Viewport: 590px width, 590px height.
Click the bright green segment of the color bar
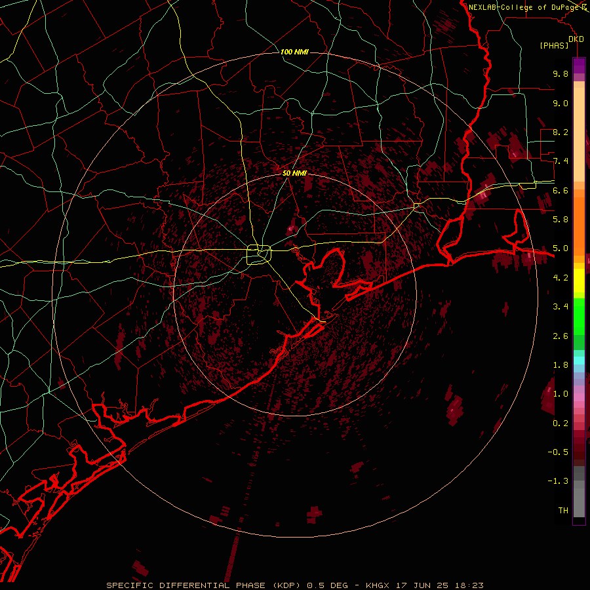click(579, 316)
